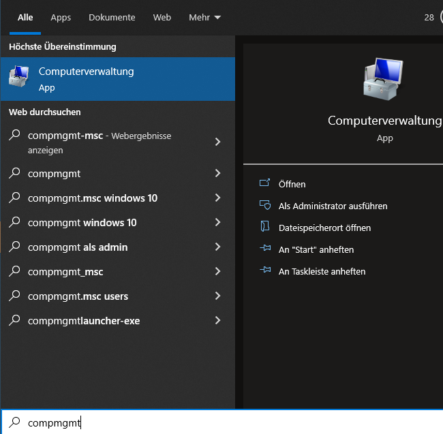Image resolution: width=443 pixels, height=434 pixels.
Task: Expand the Mehr dropdown
Action: pyautogui.click(x=204, y=18)
